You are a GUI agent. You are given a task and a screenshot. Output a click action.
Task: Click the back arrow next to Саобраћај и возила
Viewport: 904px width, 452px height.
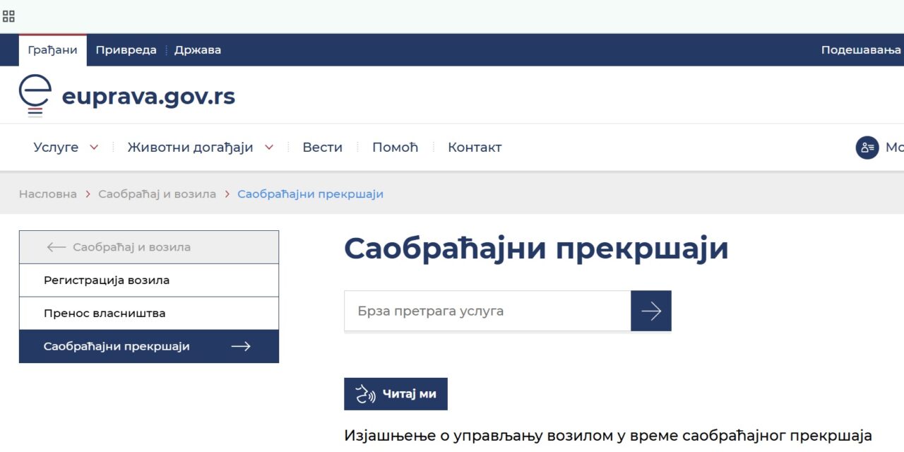54,247
